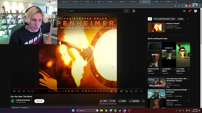Viewport: 202px width, 113px height.
Task: Open options for '1 or 2 which angle' short
Action: click(189, 69)
